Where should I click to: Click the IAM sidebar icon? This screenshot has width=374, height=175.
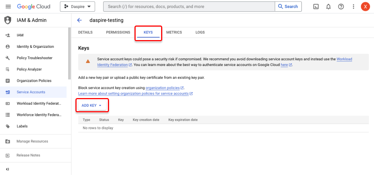coord(8,35)
